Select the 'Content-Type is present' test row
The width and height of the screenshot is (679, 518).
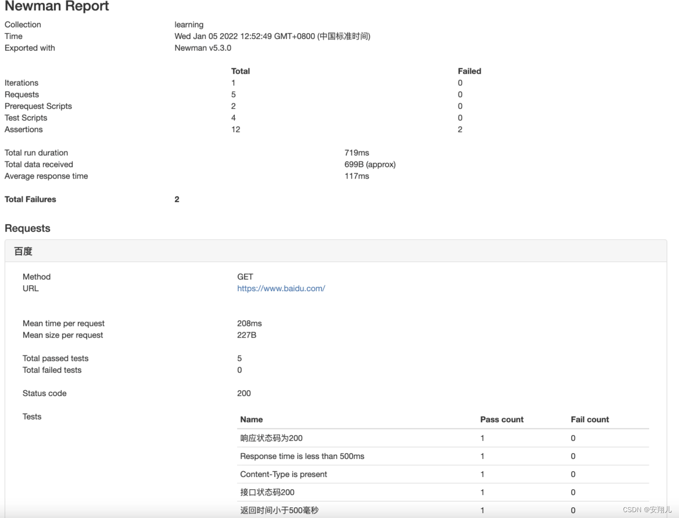pos(443,474)
